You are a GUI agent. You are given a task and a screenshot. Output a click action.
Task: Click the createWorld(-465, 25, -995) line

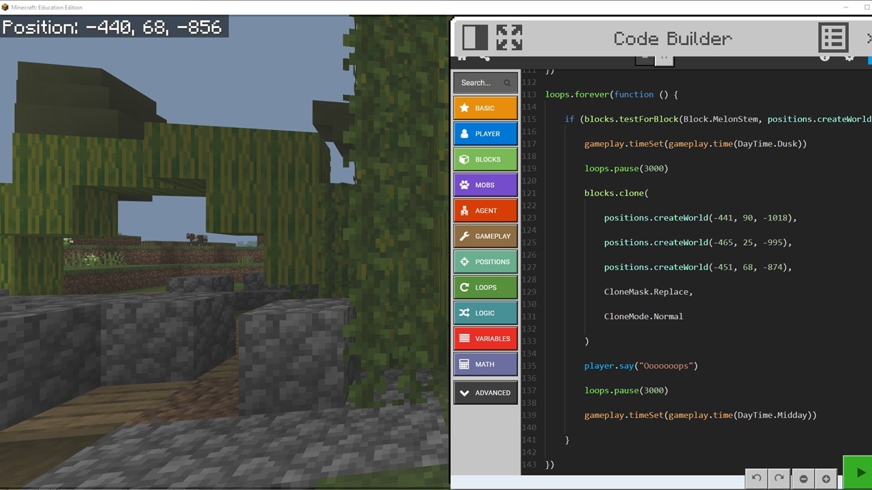698,242
